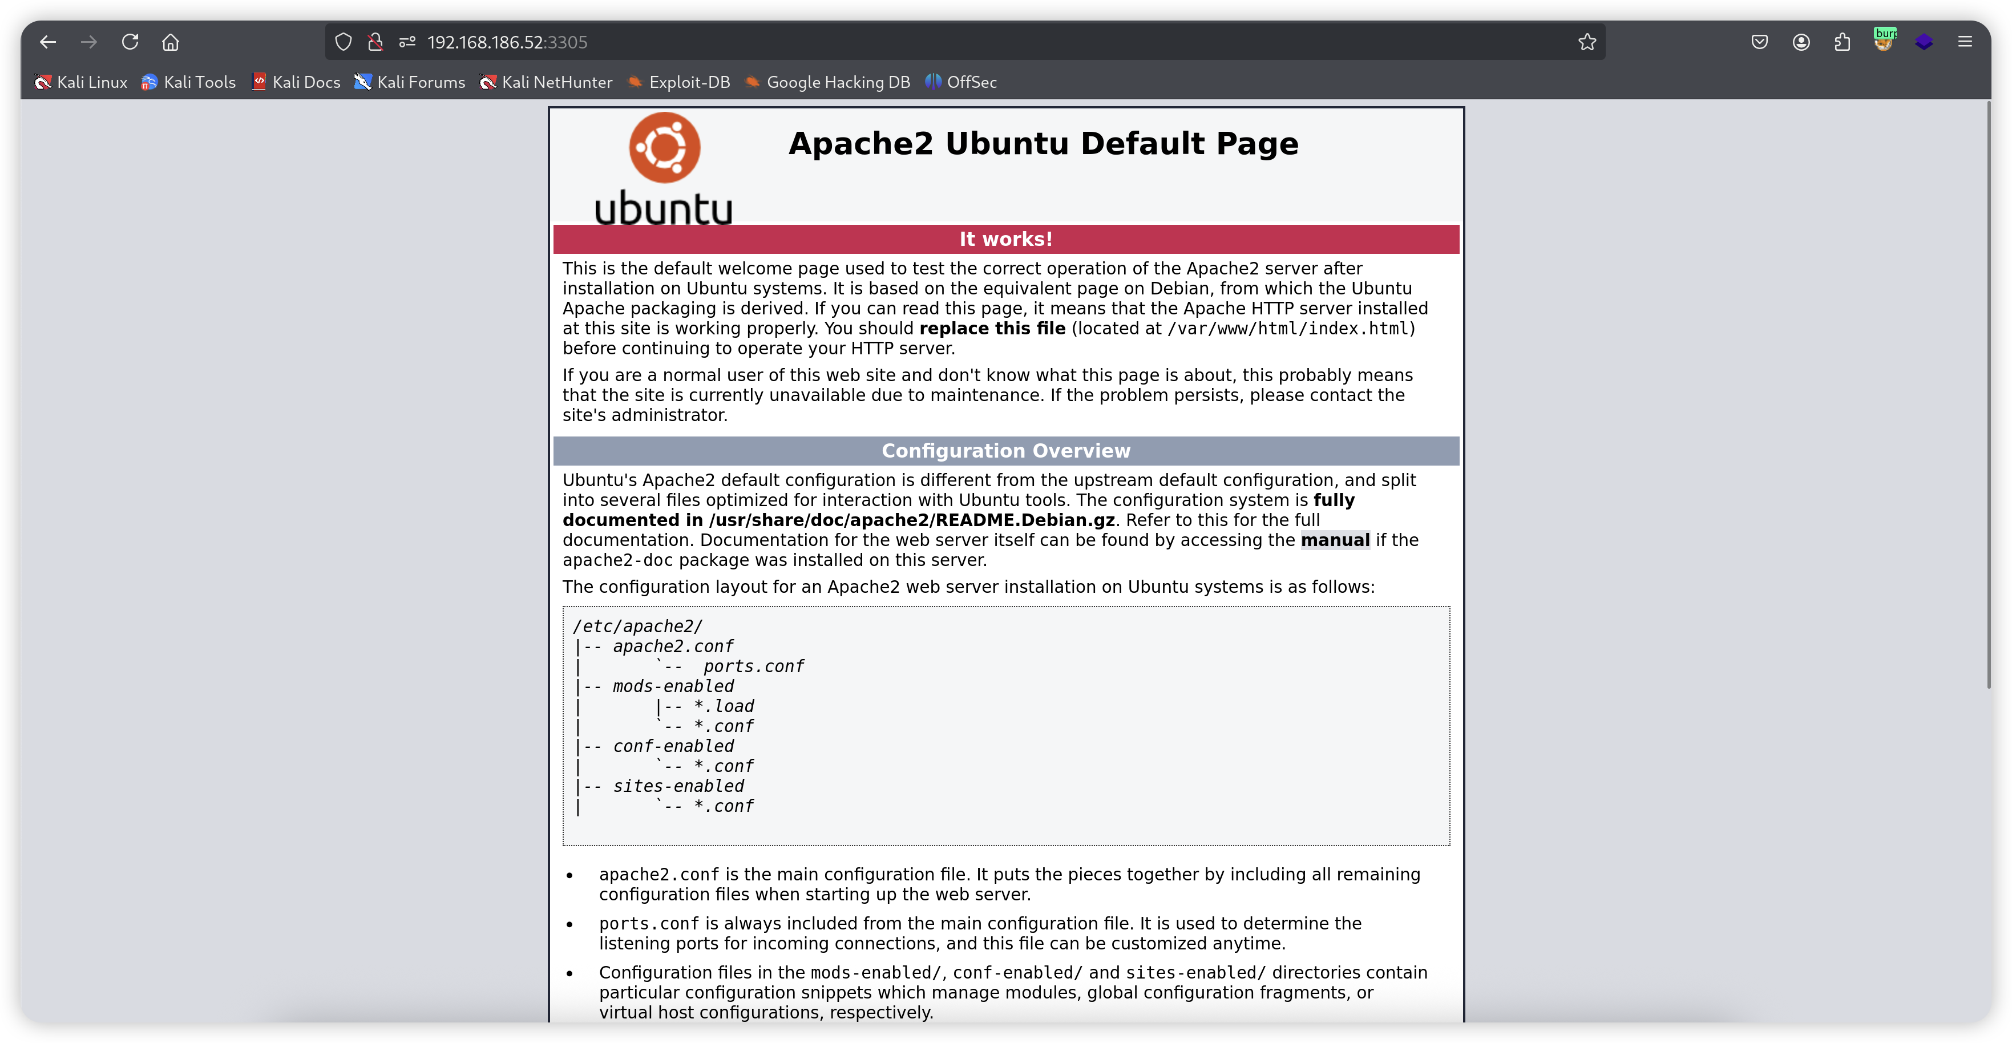Click apache2.conf in the config tree

(673, 646)
